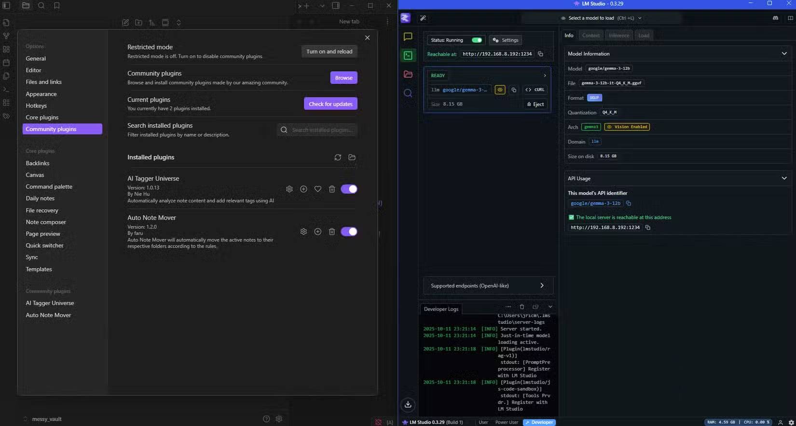Close the Obsidian settings dialog

coord(368,38)
